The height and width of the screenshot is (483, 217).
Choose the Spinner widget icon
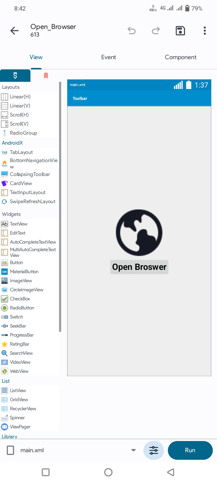coord(5,418)
